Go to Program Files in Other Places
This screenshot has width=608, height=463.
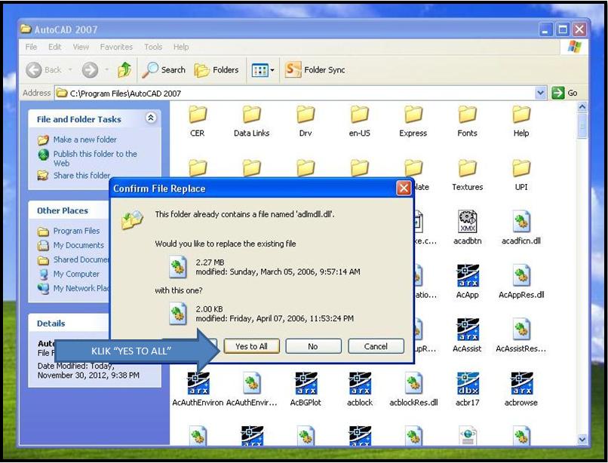(x=76, y=231)
